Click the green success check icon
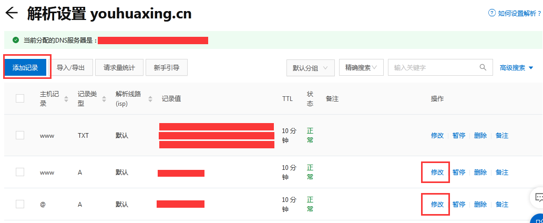Viewport: 543px width, 223px height. point(16,40)
